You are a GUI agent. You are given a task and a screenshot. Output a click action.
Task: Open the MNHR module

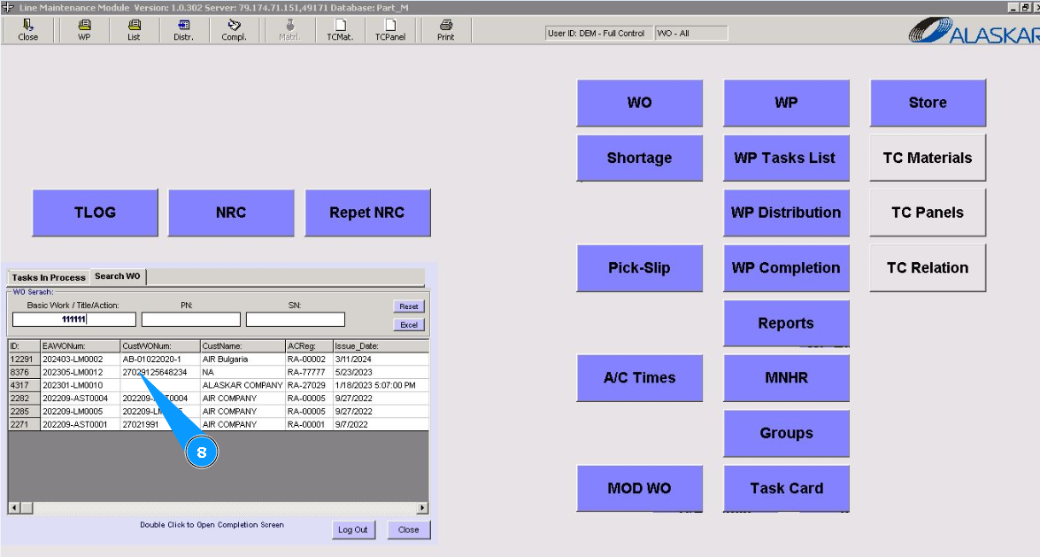point(786,378)
